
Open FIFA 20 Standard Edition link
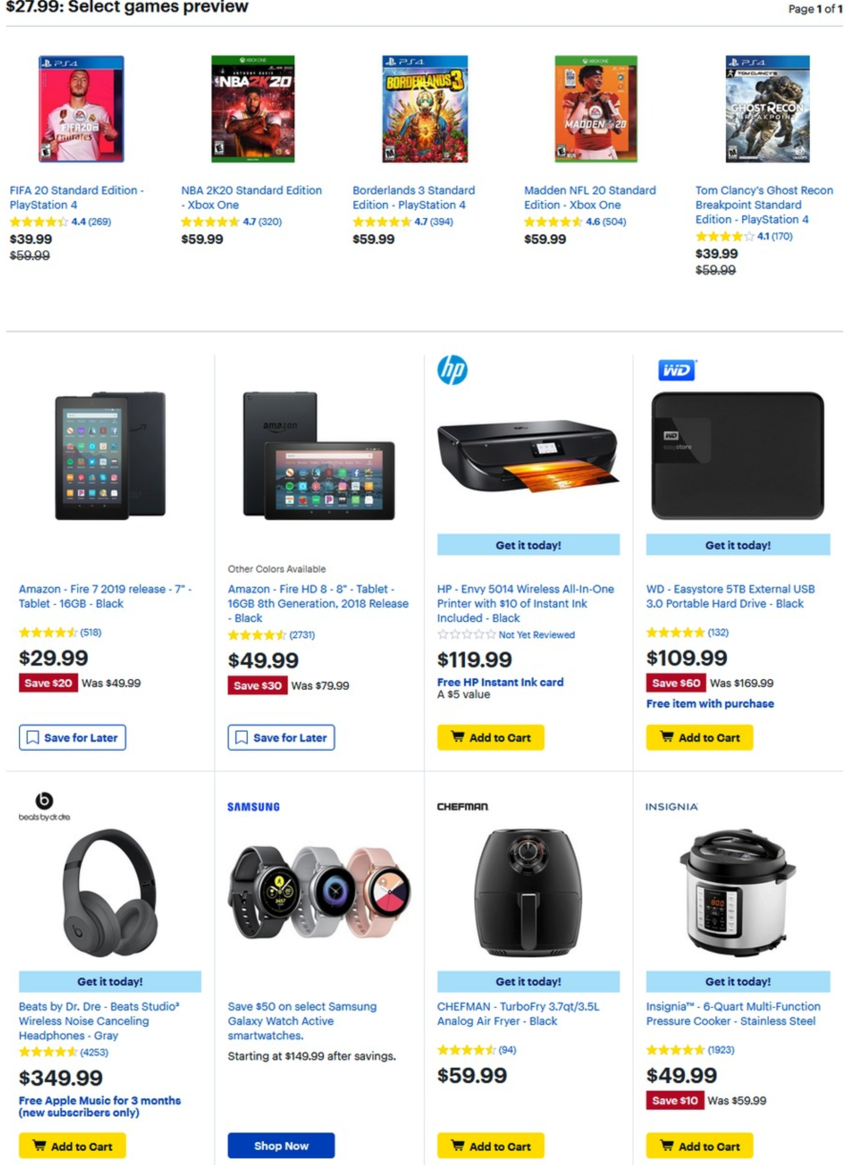tap(77, 197)
